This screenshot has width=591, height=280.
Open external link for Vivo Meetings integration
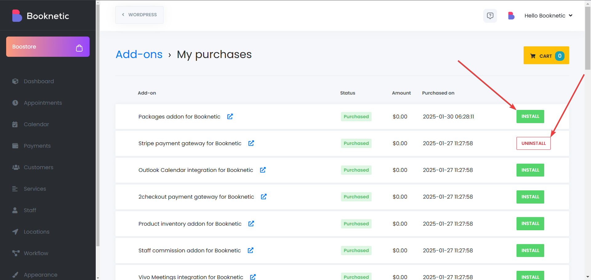253,277
